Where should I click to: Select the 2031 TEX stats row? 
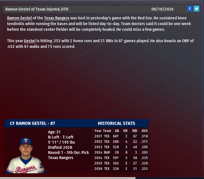pos(121,136)
